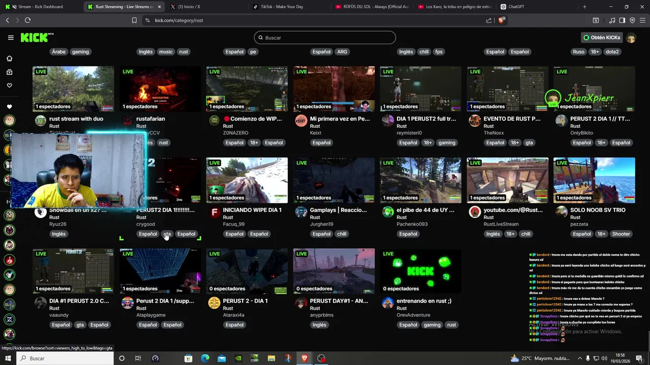The image size is (650, 365).
Task: Click the Facuq_99 channel avatar
Action: (215, 212)
